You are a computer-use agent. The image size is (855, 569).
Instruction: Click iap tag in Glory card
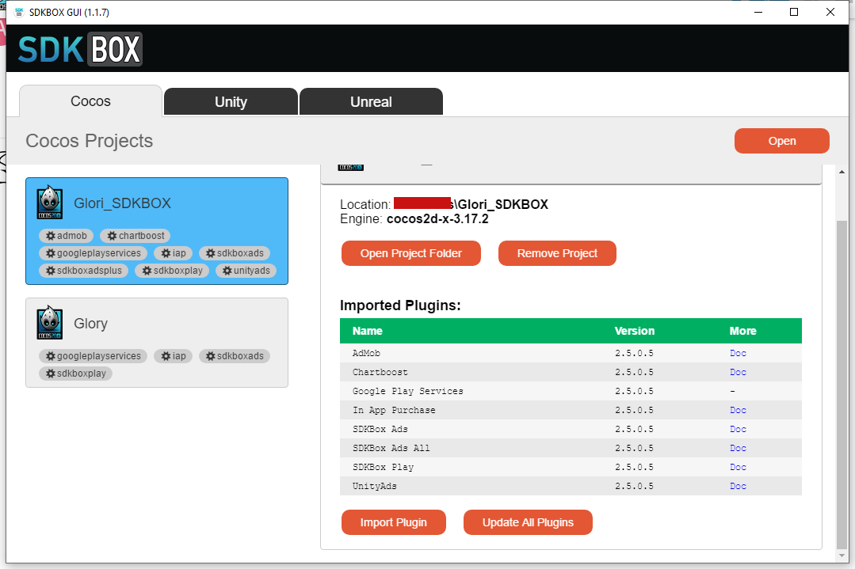[173, 356]
